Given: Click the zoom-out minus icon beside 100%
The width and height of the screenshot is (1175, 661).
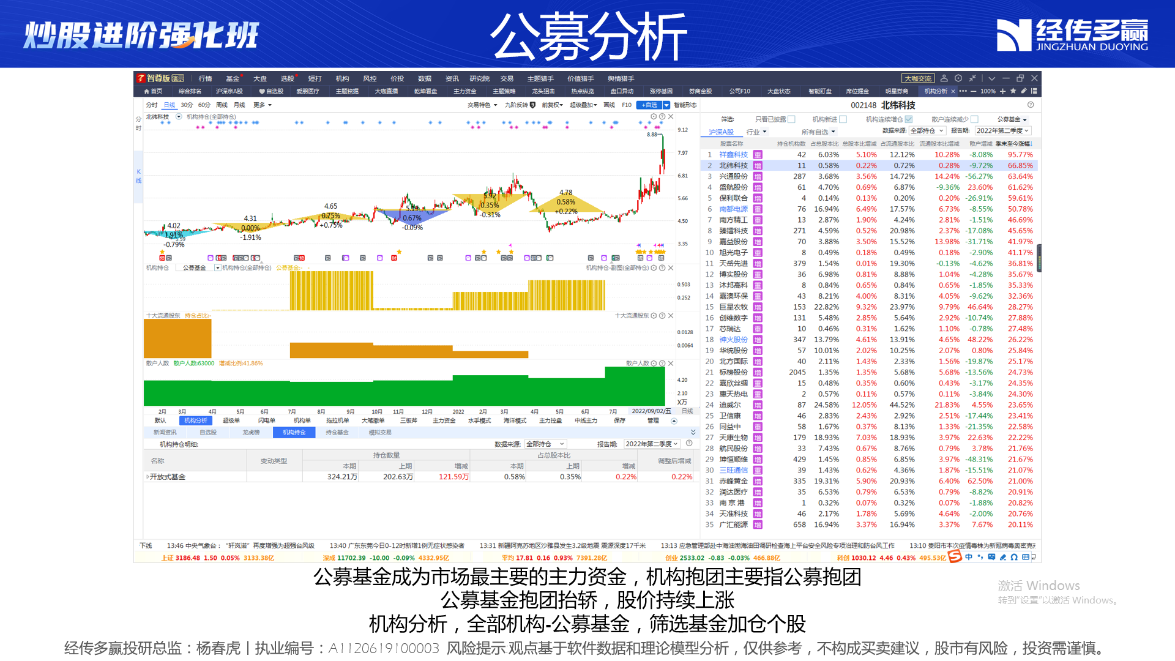Looking at the screenshot, I should pos(974,91).
